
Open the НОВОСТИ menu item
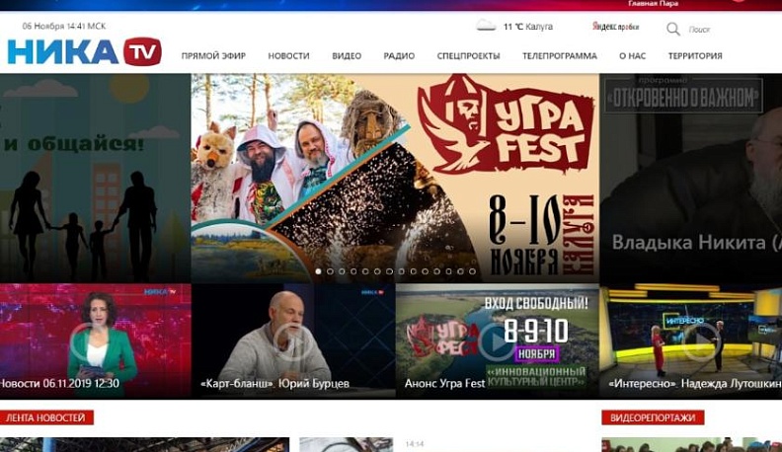pos(288,56)
